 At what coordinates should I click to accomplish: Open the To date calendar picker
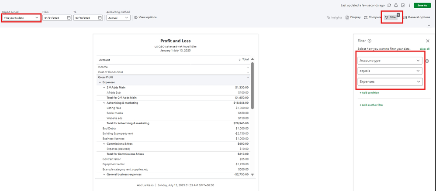coord(100,18)
